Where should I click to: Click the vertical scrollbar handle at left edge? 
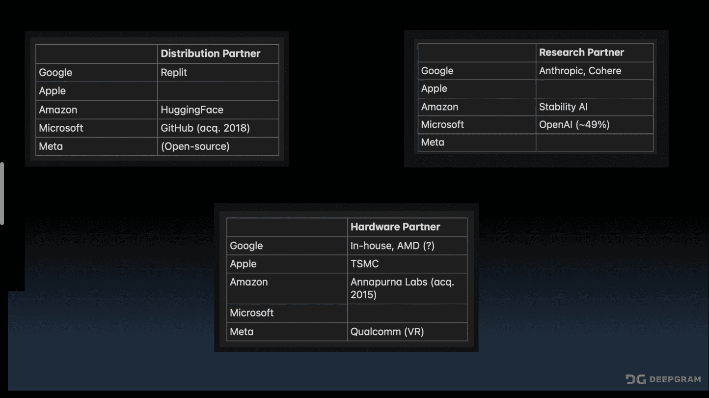[2, 194]
